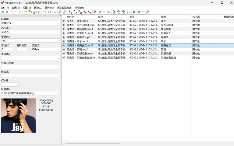Open the 操作(A) menu
This screenshot has height=146, width=234.
point(49,8)
